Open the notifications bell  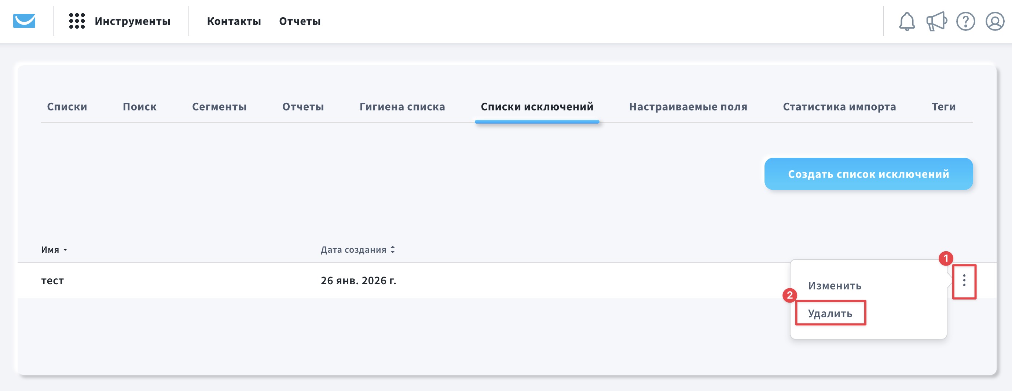pos(906,21)
